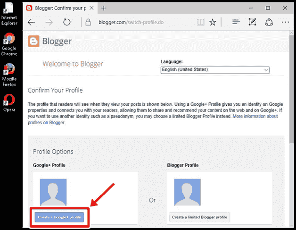Click the Profile Options heading
Screen dimensions: 296x230
[53, 152]
